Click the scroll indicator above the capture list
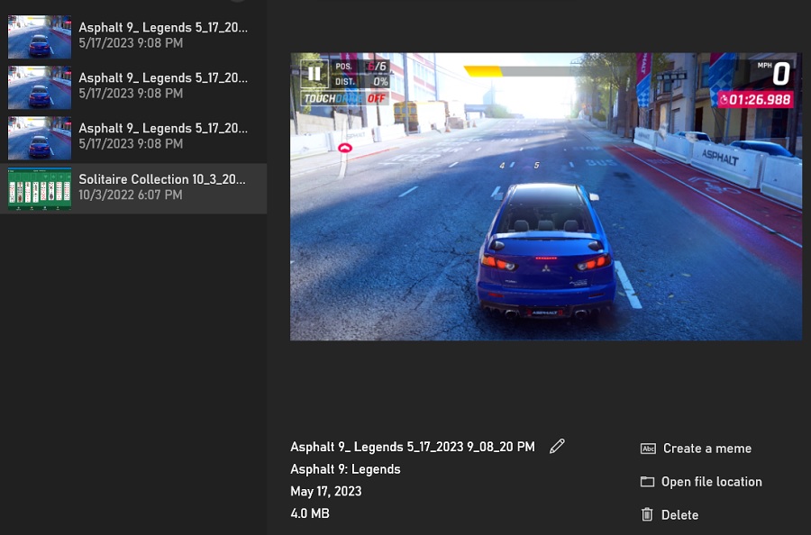Viewport: 811px width, 535px height. (x=237, y=3)
